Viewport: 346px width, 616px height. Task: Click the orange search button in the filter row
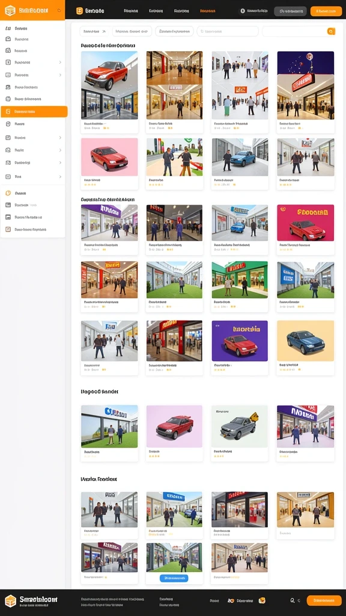click(331, 31)
